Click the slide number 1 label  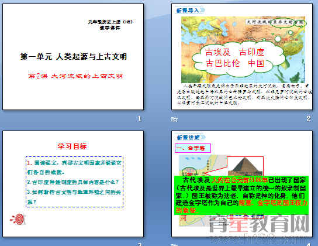tap(139, 118)
